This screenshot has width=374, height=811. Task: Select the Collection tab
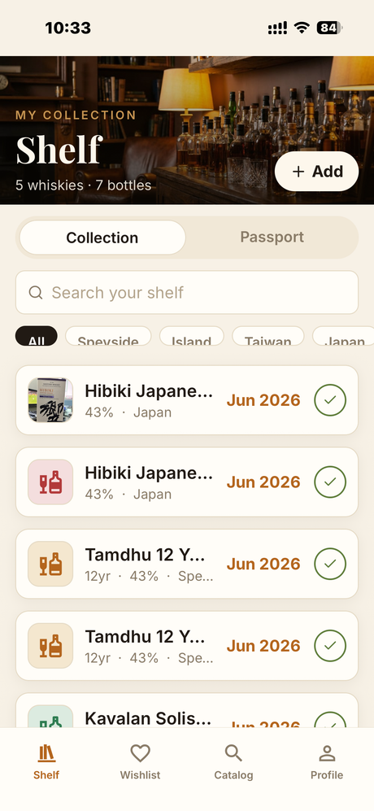click(x=102, y=238)
